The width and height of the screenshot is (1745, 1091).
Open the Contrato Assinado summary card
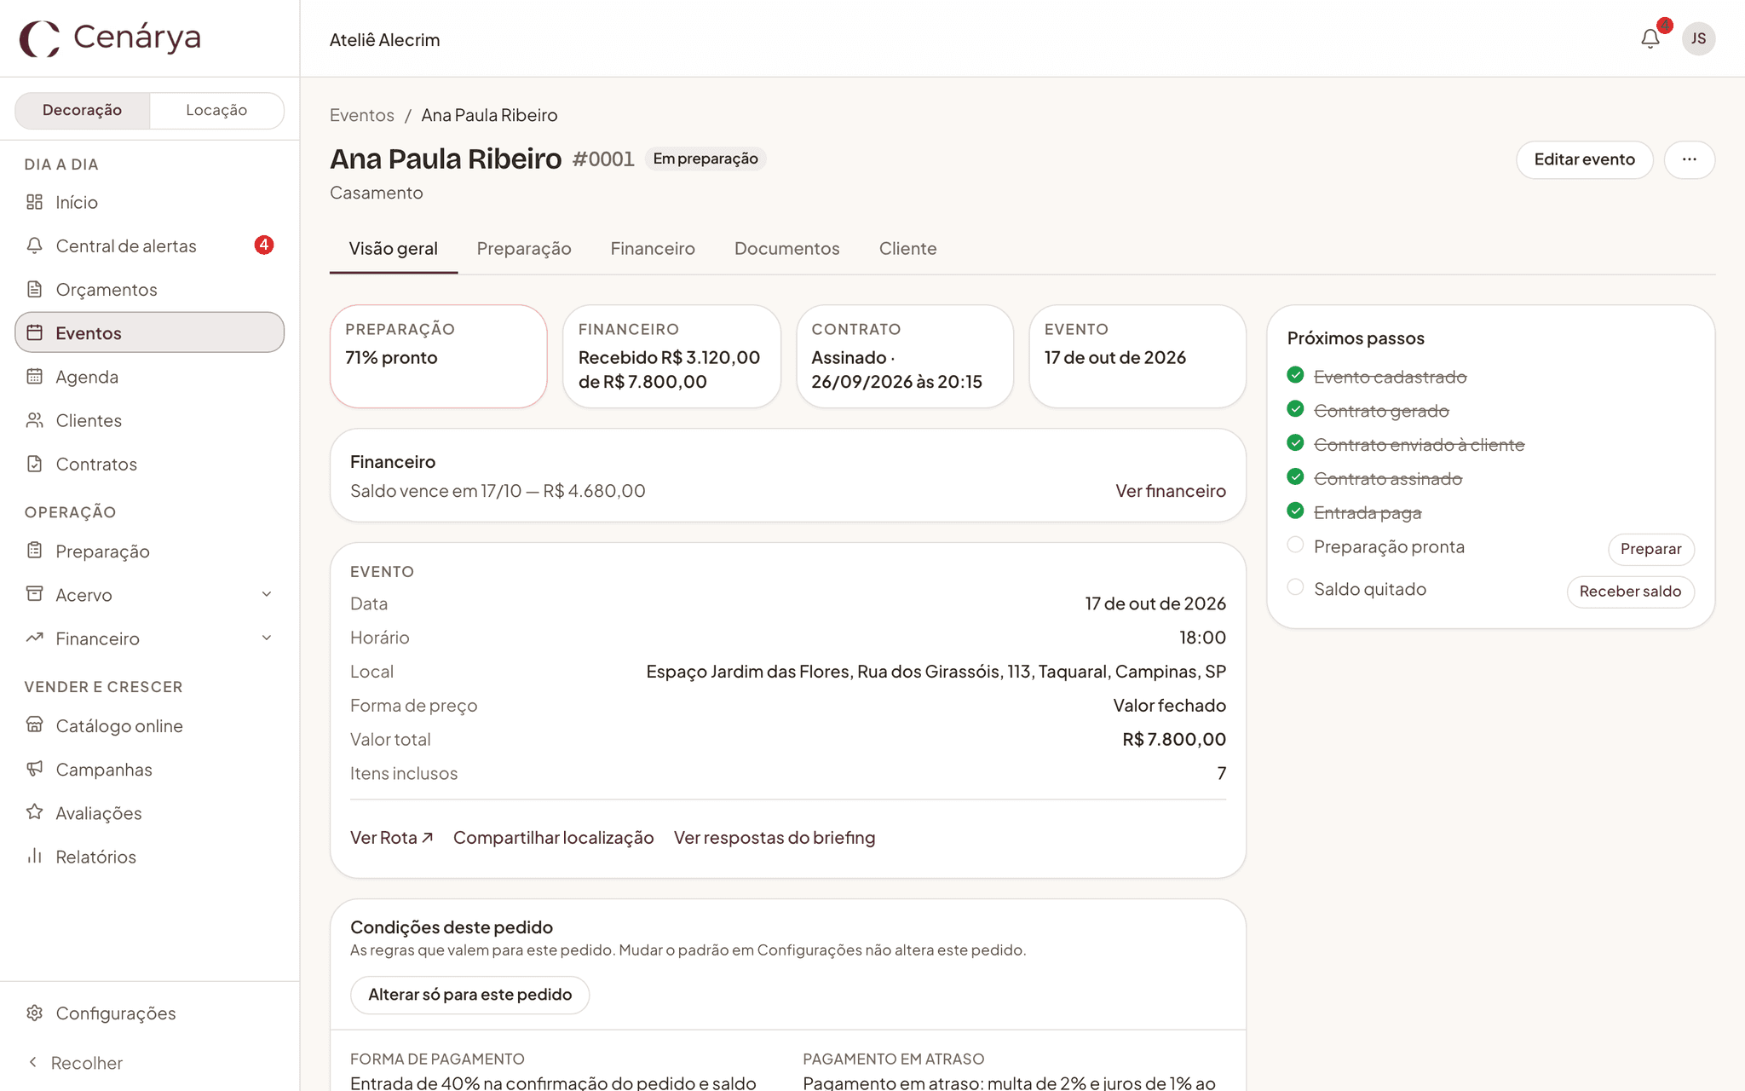[905, 356]
